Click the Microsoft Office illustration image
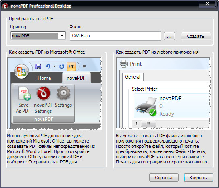 point(55,93)
